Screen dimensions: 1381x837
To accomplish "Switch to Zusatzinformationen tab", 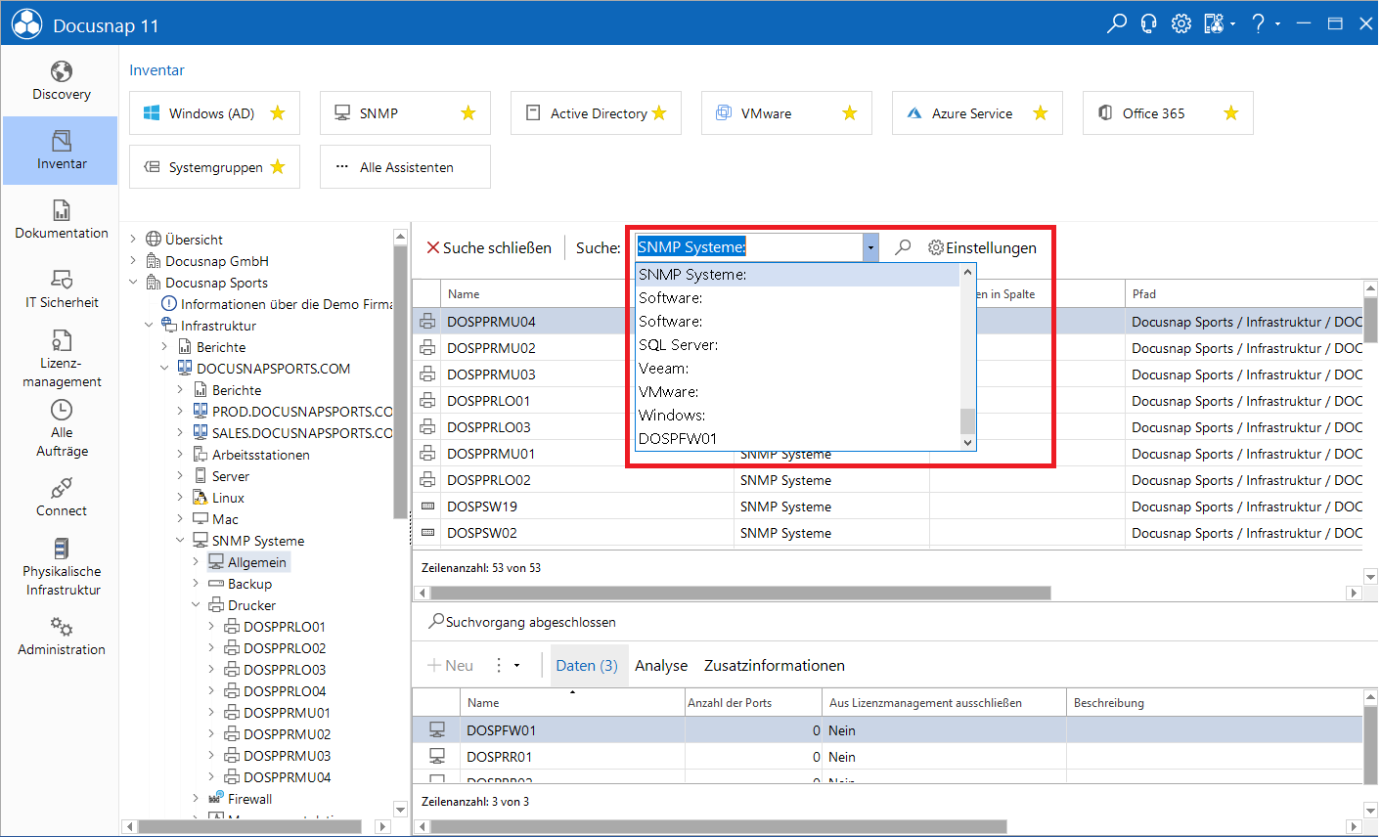I will click(775, 666).
